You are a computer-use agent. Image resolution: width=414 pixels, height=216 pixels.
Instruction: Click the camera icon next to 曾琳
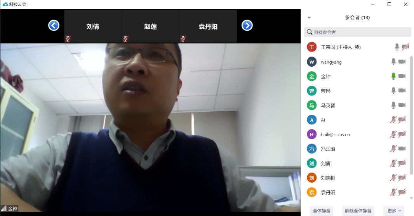click(402, 91)
